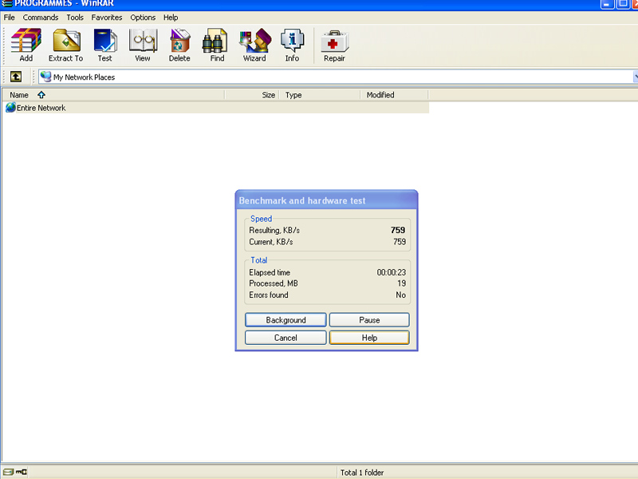Sort by the Name column header
The height and width of the screenshot is (479, 638).
113,95
